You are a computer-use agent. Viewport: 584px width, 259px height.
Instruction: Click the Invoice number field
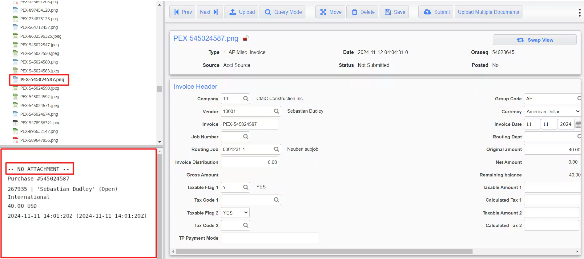click(250, 124)
